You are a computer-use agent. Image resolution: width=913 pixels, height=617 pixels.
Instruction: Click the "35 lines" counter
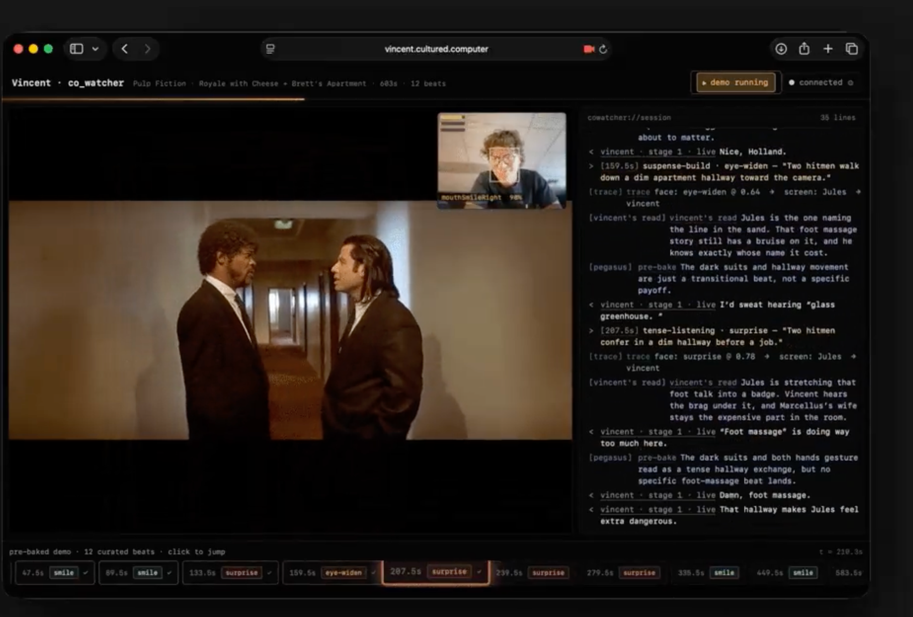click(838, 118)
